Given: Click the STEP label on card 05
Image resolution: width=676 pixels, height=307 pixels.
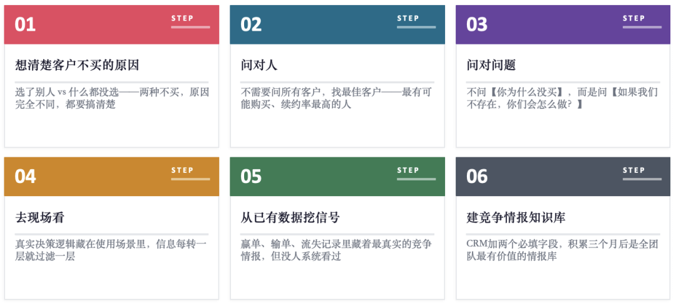Looking at the screenshot, I should (408, 170).
